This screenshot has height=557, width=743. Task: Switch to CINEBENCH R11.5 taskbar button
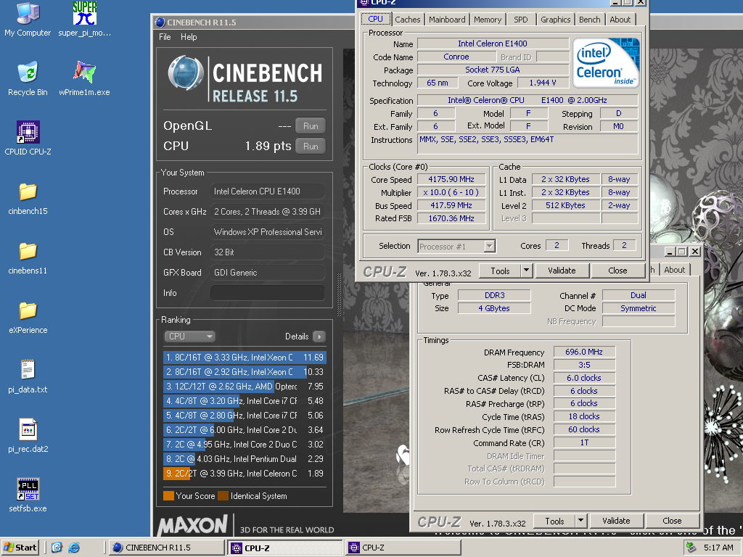click(166, 548)
